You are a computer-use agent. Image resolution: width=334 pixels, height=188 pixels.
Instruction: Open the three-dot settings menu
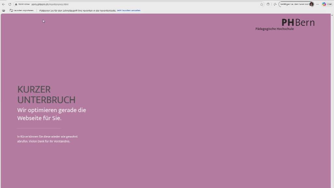coord(318,4)
